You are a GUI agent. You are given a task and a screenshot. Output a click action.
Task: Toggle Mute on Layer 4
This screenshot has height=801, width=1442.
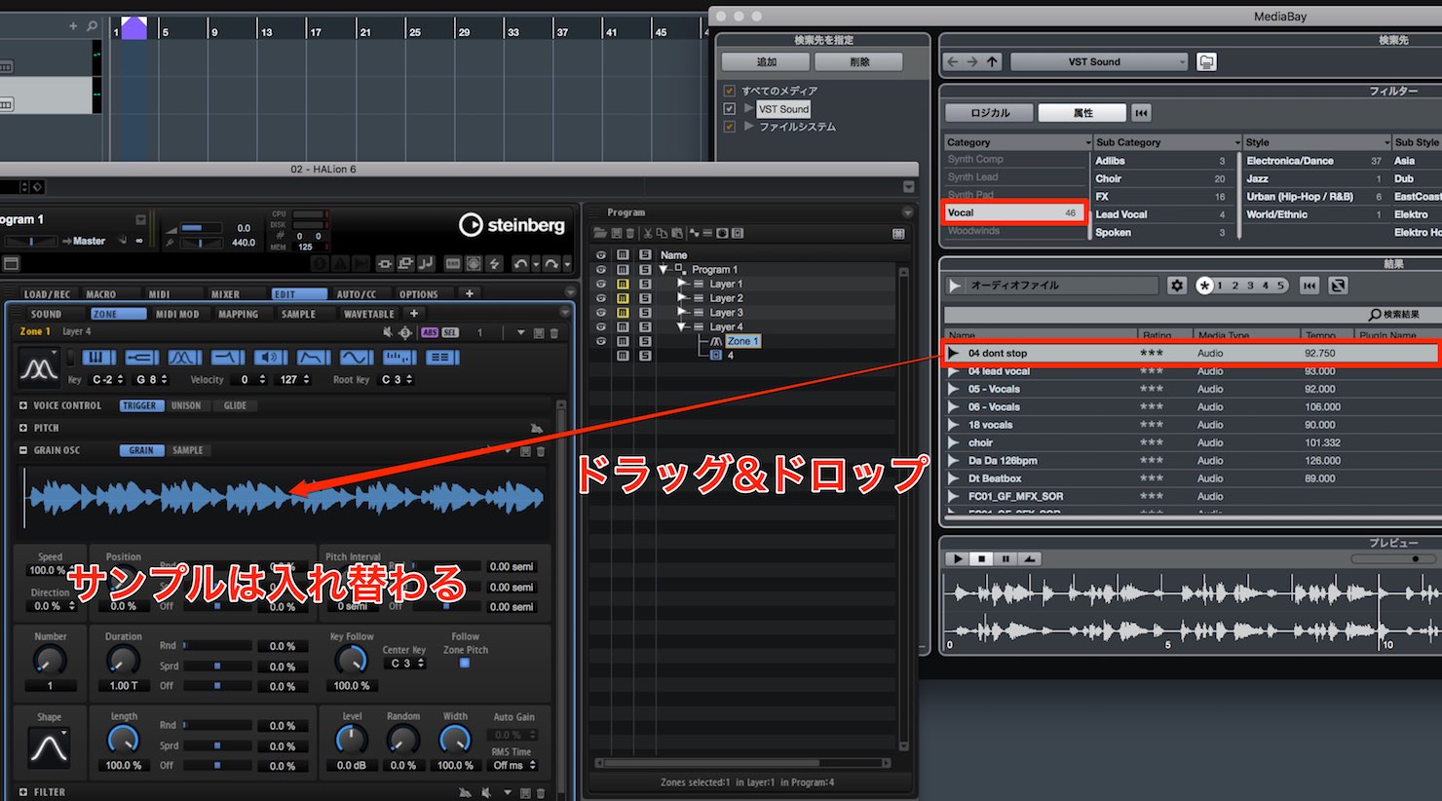pyautogui.click(x=623, y=326)
